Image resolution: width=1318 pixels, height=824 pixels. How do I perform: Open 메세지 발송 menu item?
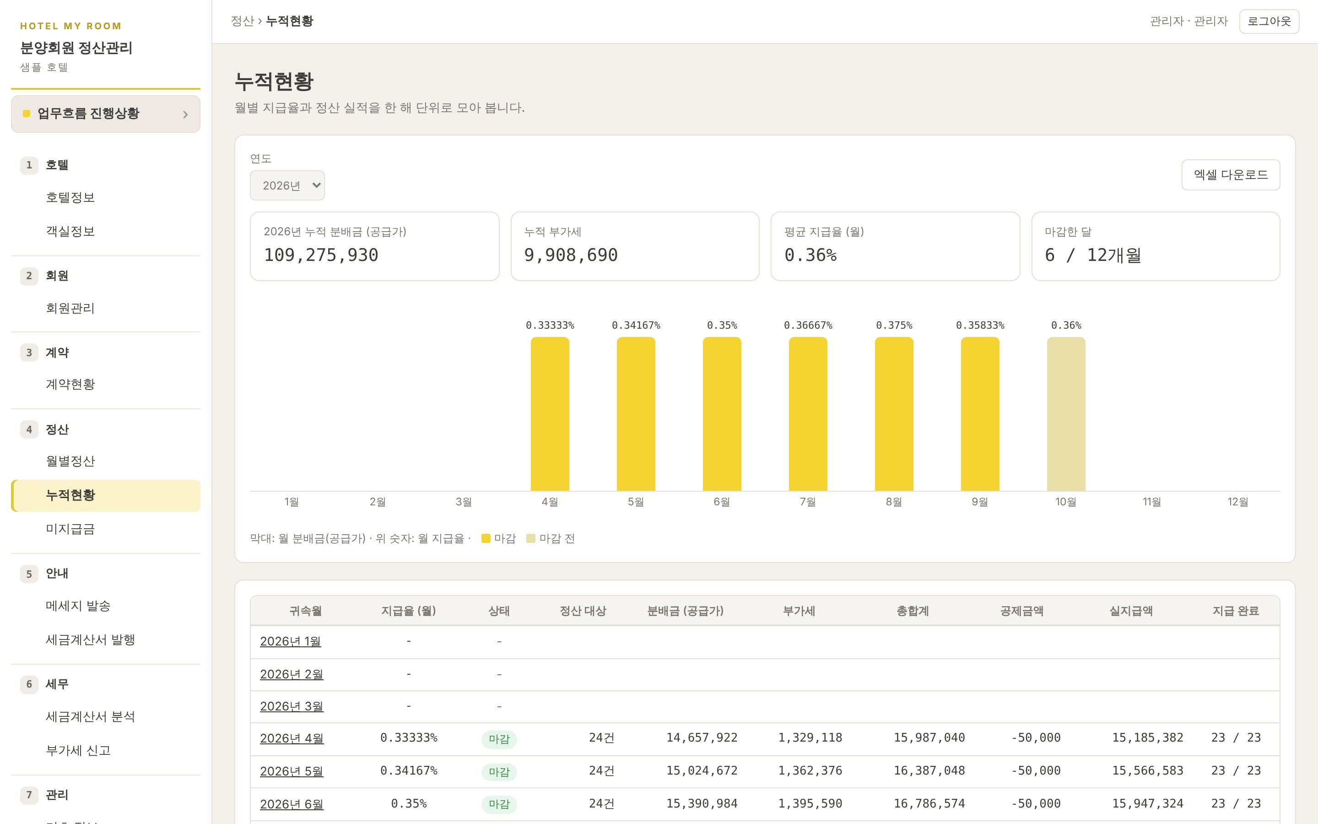tap(78, 606)
